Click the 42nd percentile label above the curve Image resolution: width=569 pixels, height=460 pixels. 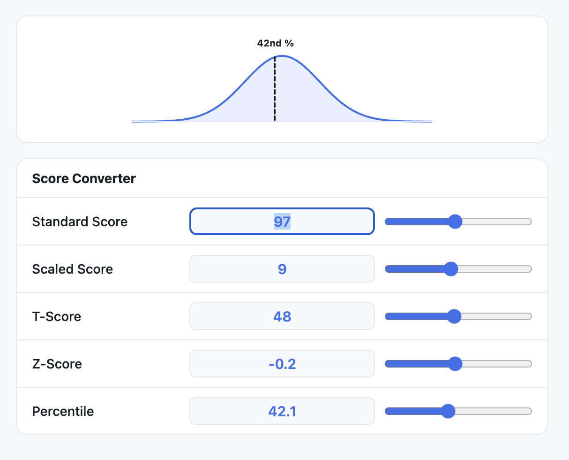[x=276, y=43]
